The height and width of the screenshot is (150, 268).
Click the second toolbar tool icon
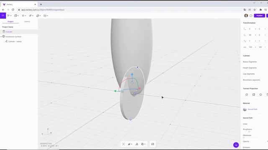coord(15,16)
